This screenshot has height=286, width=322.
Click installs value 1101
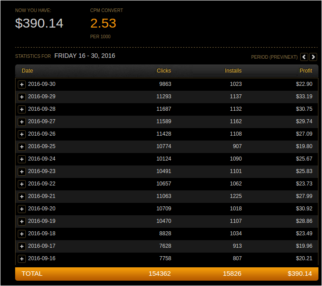pos(236,171)
